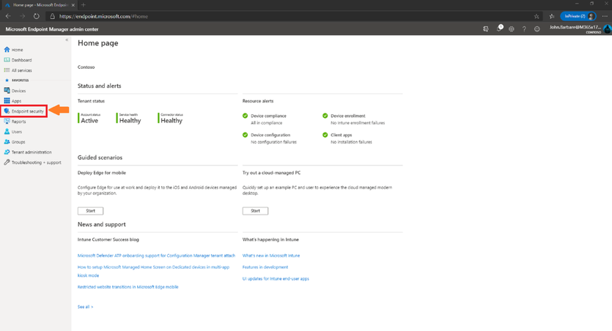Open Users in the sidebar

(x=13, y=132)
